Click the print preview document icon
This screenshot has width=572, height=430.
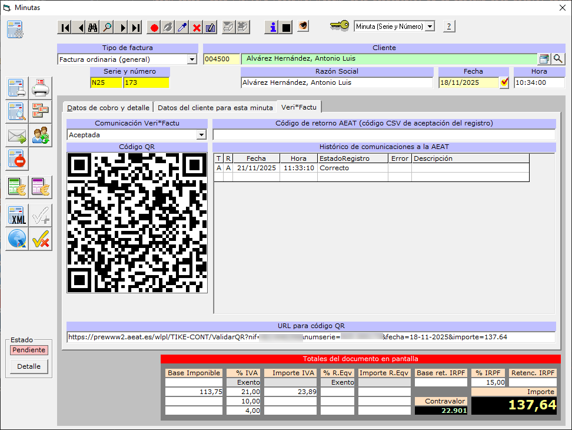(16, 110)
